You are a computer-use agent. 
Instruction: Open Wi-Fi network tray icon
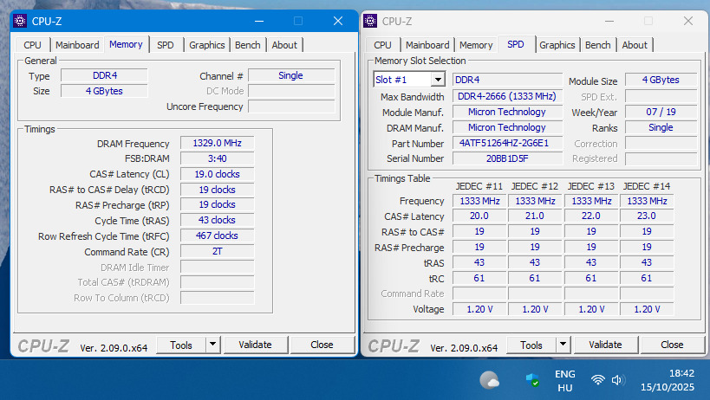[x=597, y=380]
